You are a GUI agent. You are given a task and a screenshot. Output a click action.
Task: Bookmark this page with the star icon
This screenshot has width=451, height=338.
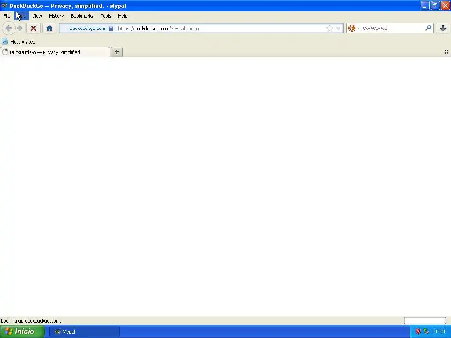[x=329, y=28]
